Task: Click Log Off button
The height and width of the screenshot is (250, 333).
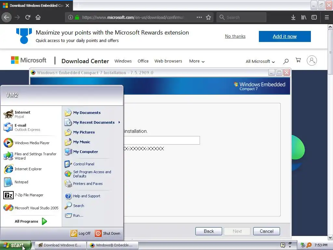Action: click(x=81, y=233)
